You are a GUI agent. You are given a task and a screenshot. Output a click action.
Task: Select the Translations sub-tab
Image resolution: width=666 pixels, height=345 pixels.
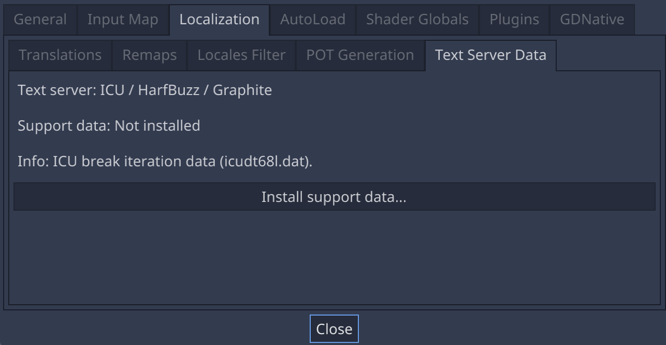60,55
